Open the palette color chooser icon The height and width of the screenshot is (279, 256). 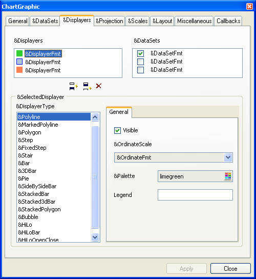coord(228,176)
